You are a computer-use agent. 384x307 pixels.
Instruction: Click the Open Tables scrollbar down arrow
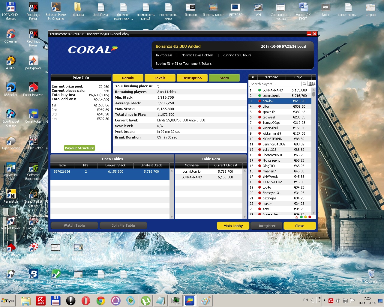pos(172,217)
